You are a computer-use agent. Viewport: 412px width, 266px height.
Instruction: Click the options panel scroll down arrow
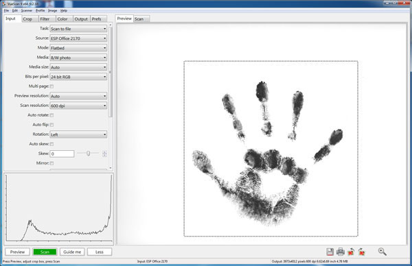[111, 168]
